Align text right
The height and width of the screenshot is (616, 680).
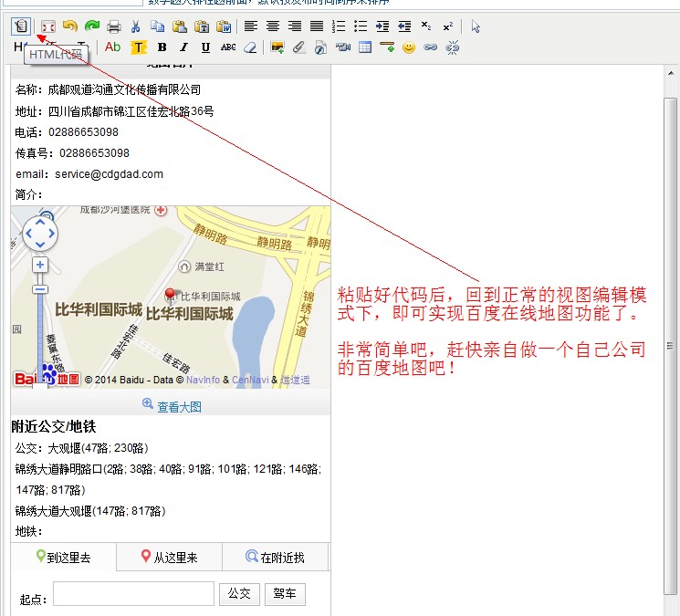click(x=295, y=26)
